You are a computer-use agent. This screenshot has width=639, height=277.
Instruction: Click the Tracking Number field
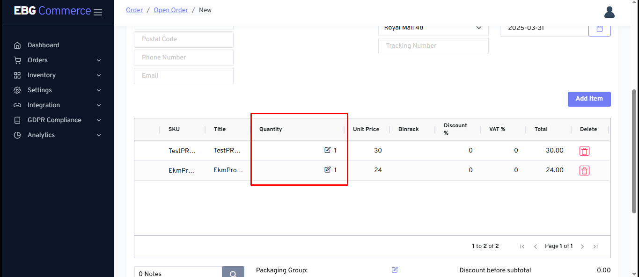coord(433,46)
